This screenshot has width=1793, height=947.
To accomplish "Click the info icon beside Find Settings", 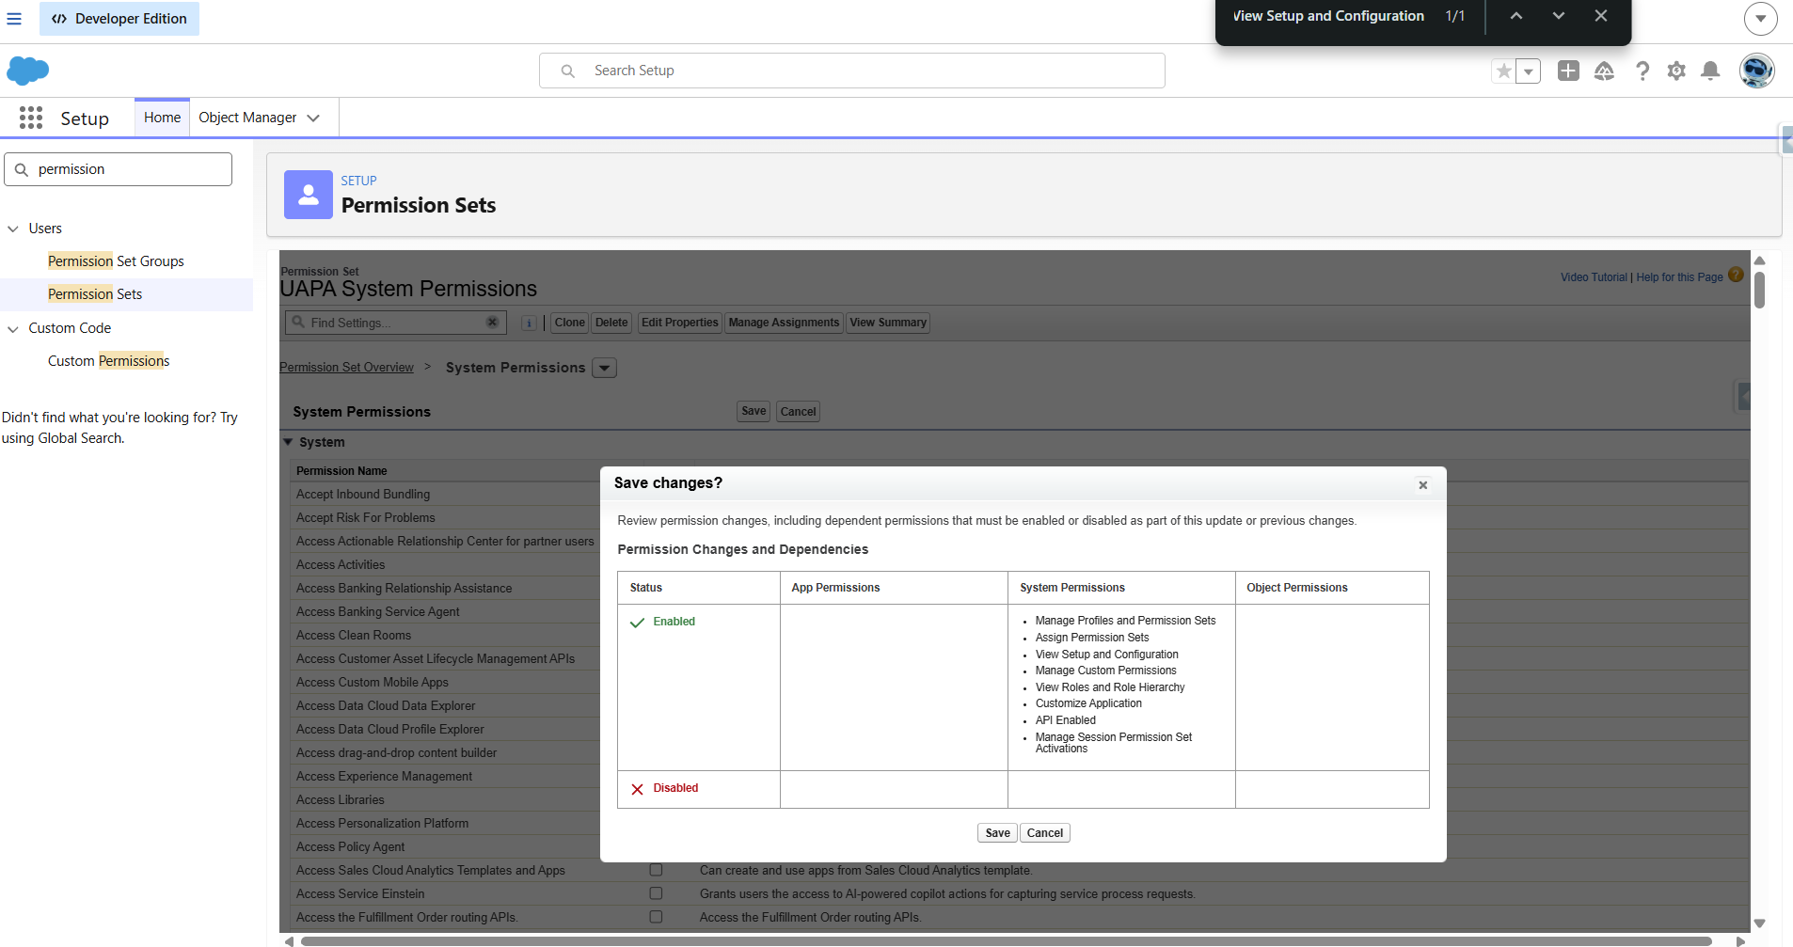I will 529,323.
